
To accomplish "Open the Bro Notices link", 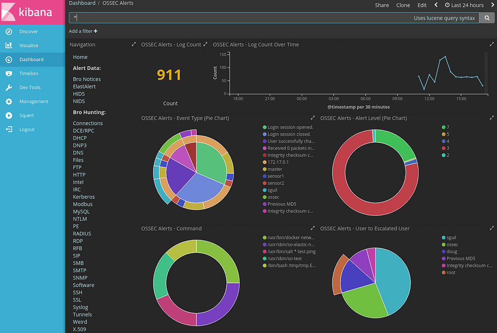I will [x=87, y=79].
